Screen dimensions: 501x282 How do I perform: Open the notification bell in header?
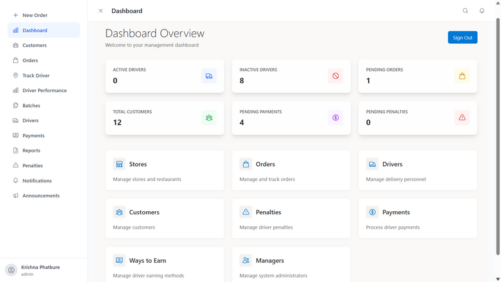(482, 11)
